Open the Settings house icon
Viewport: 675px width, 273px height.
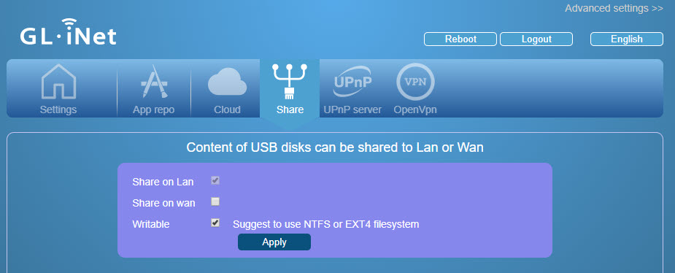tap(58, 82)
